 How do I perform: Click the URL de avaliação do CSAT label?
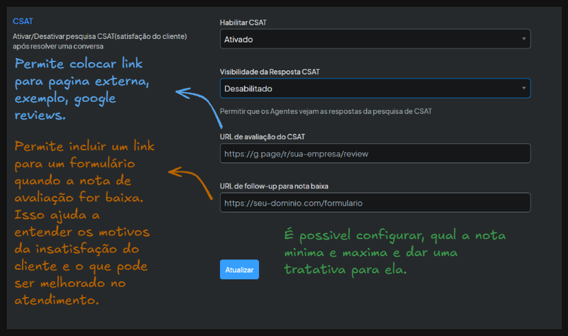click(262, 137)
